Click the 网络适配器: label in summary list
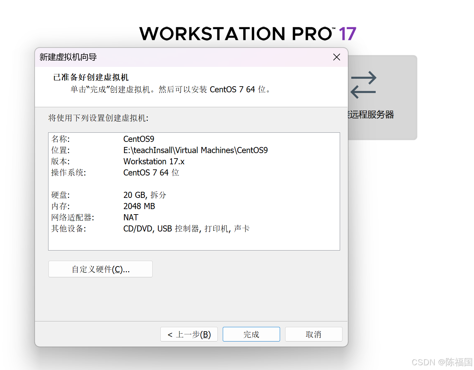The height and width of the screenshot is (370, 474). pos(73,217)
